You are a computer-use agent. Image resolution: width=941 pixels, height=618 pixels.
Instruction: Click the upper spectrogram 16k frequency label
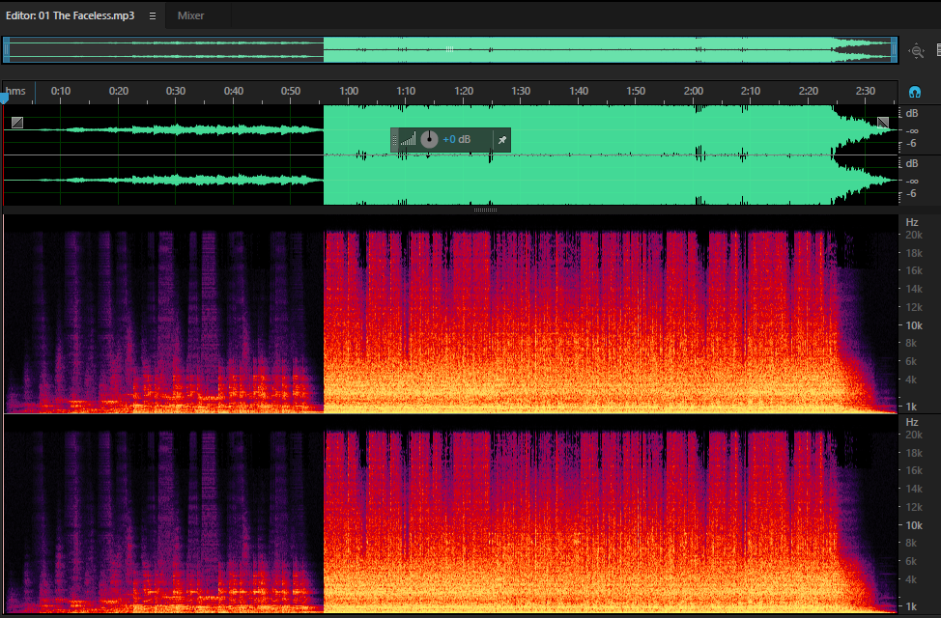click(914, 270)
